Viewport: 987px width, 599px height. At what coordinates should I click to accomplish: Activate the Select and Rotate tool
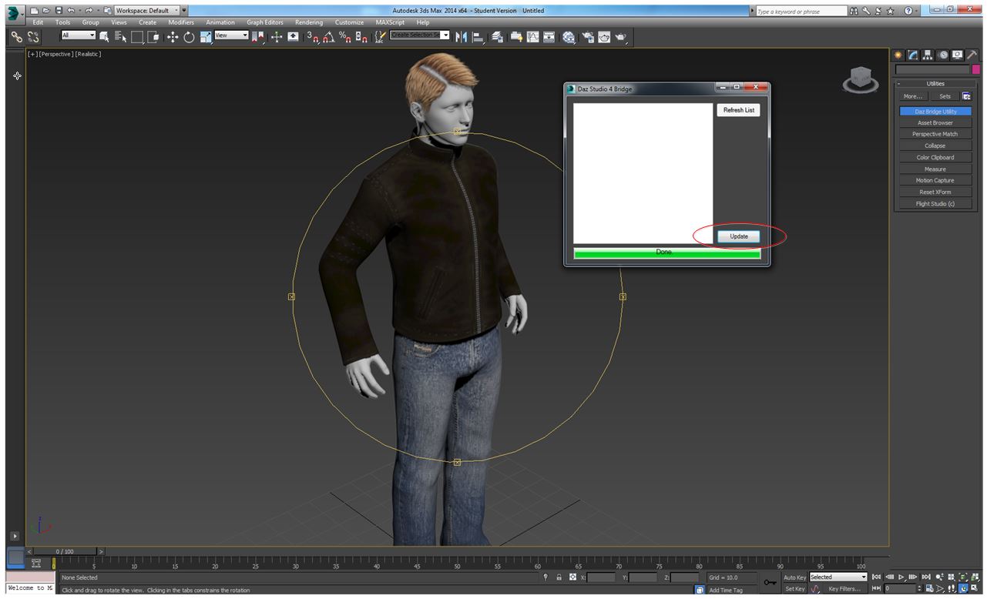[x=189, y=36]
